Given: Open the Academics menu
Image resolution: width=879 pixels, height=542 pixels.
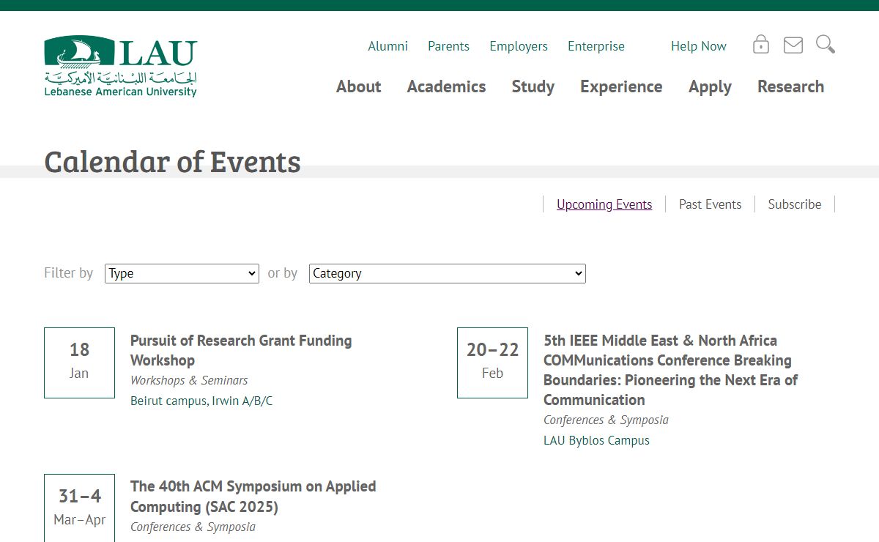Looking at the screenshot, I should [x=446, y=86].
